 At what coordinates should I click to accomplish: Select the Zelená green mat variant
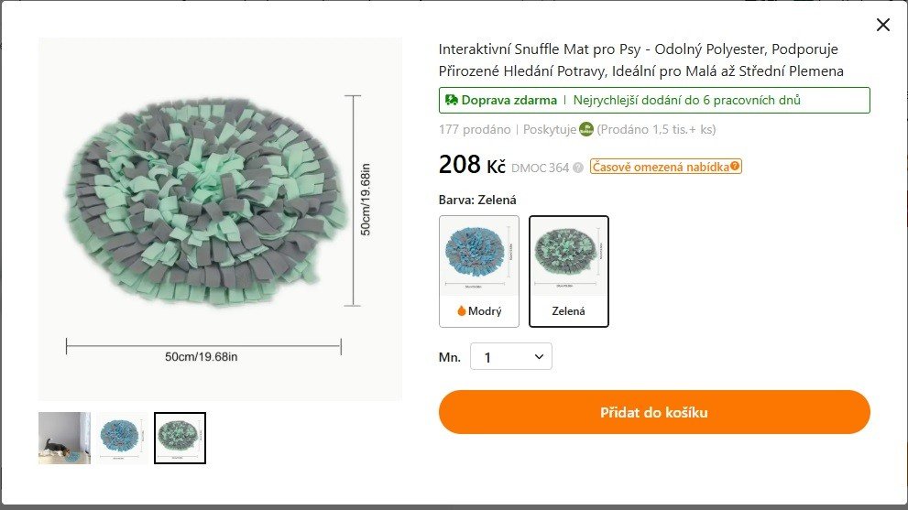pyautogui.click(x=568, y=270)
